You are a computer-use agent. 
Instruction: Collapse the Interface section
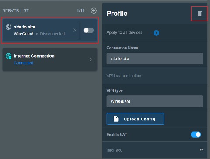tap(202, 149)
